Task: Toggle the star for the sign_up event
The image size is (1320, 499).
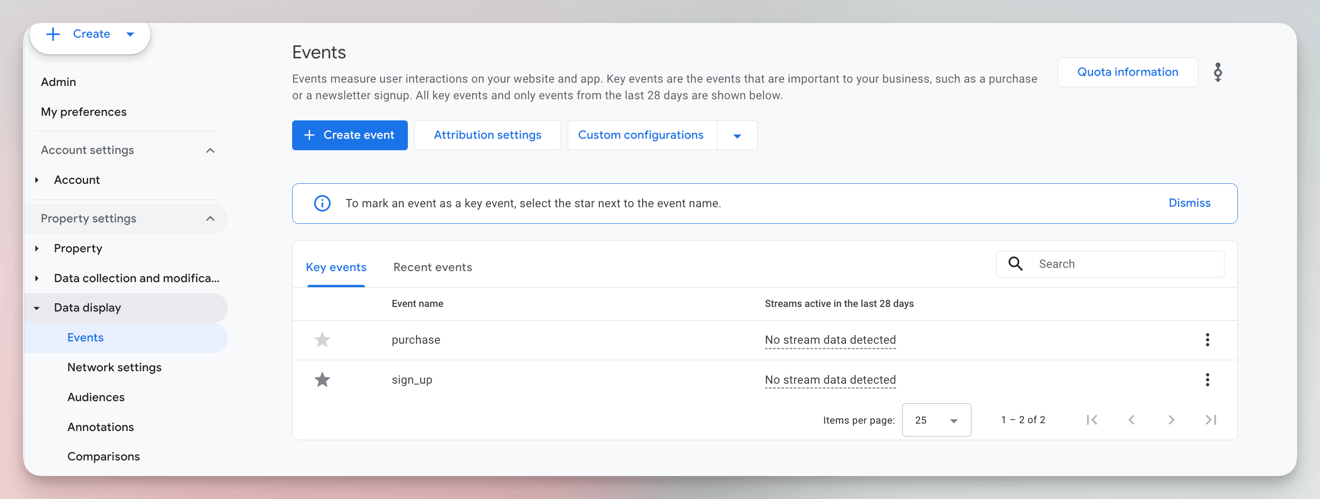Action: pyautogui.click(x=322, y=380)
